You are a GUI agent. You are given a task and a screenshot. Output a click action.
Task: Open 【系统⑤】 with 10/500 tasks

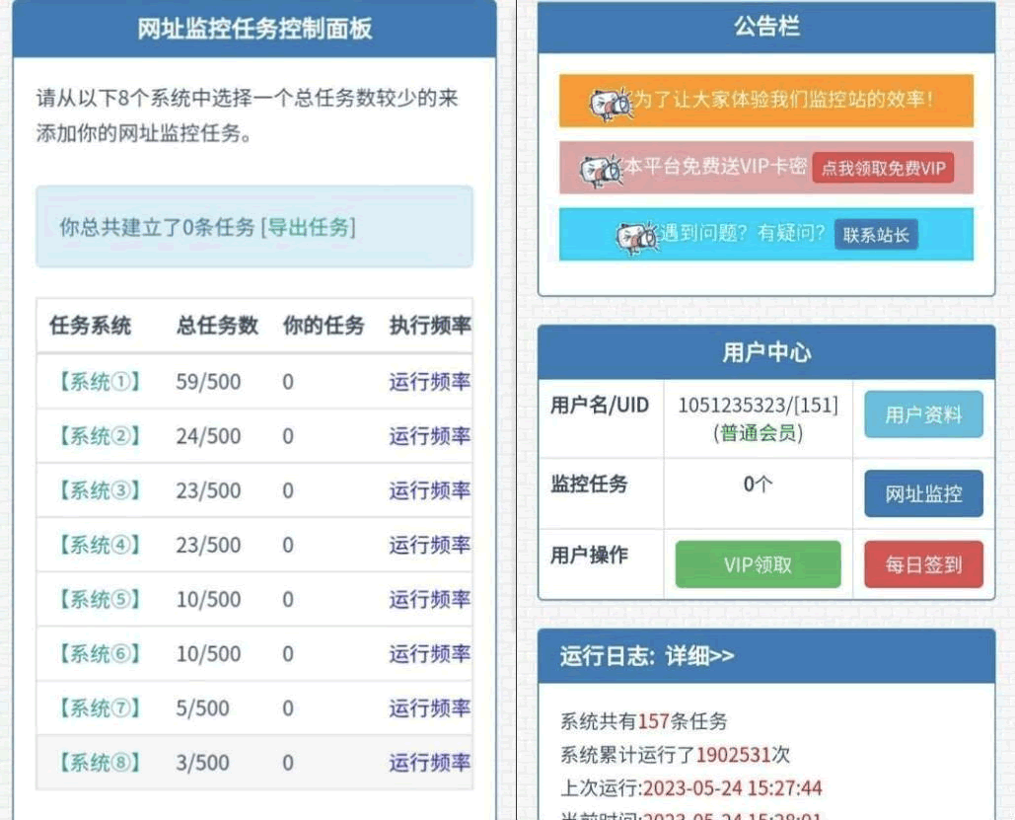[99, 599]
